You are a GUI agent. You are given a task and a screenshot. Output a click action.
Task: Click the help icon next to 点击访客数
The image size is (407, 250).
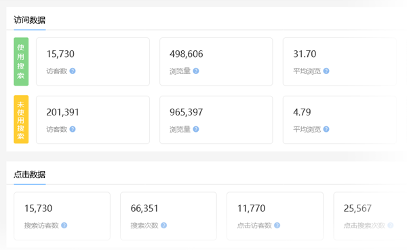point(277,226)
